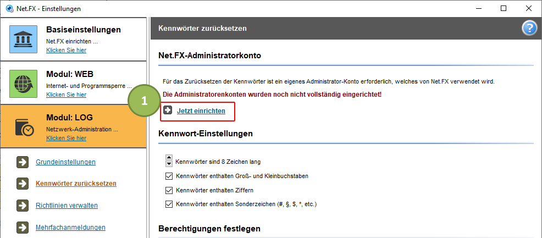This screenshot has height=238, width=542.
Task: Click the arrow icon next to Mehrfachanmeldungen
Action: click(x=22, y=228)
